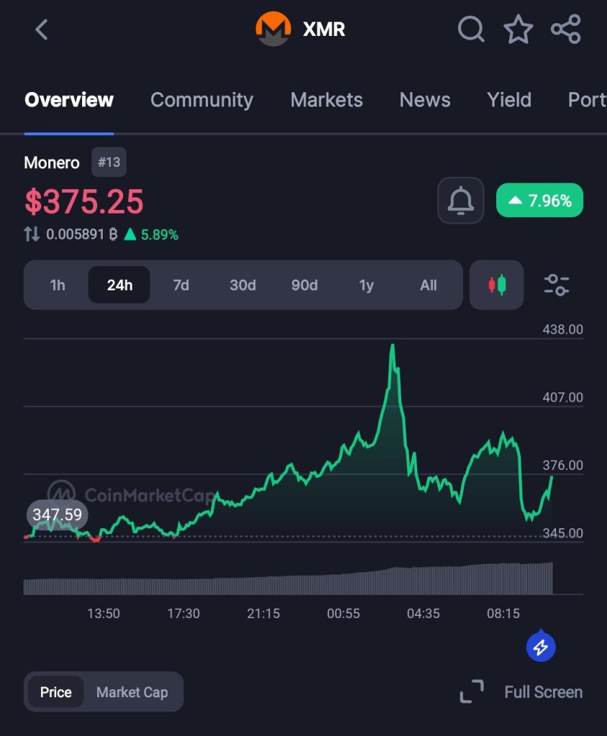
Task: Tap the 347.59 open price bubble
Action: pos(58,515)
